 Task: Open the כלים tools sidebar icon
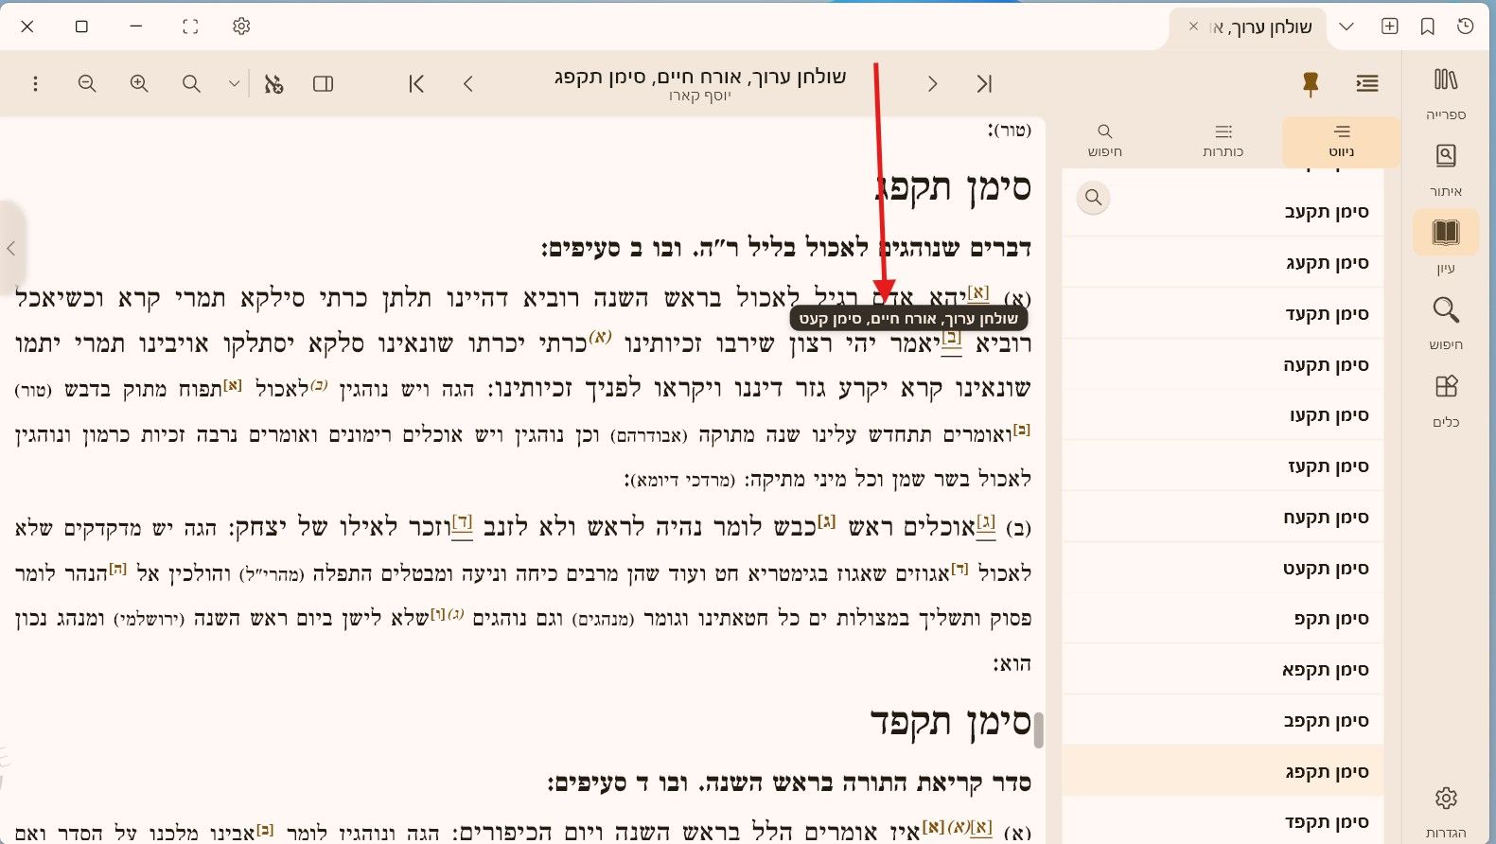(1446, 400)
